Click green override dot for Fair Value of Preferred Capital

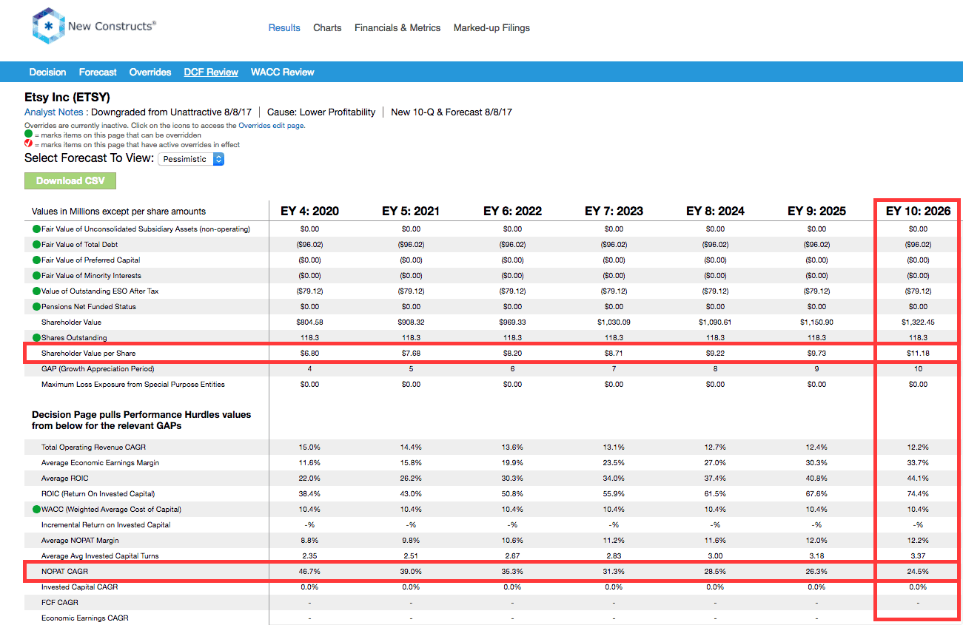36,260
